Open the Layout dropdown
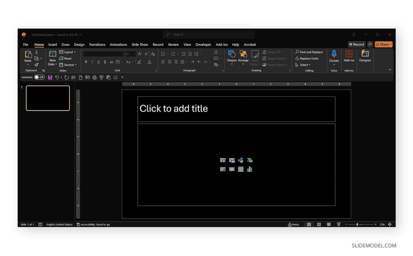 [68, 52]
